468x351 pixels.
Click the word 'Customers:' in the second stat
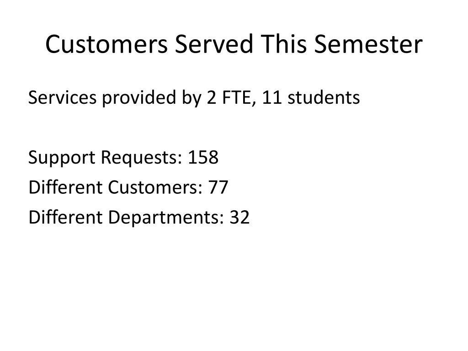click(155, 187)
